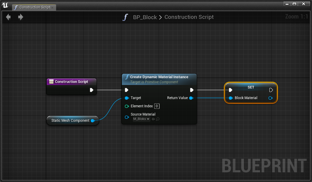The width and height of the screenshot is (312, 182).
Task: Click the input exec pin of Create Dynamic Material Instance
Action: (127, 90)
